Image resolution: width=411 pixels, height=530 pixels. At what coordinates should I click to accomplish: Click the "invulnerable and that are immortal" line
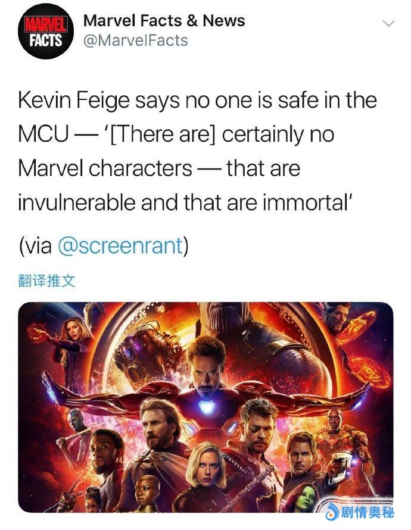pyautogui.click(x=186, y=202)
